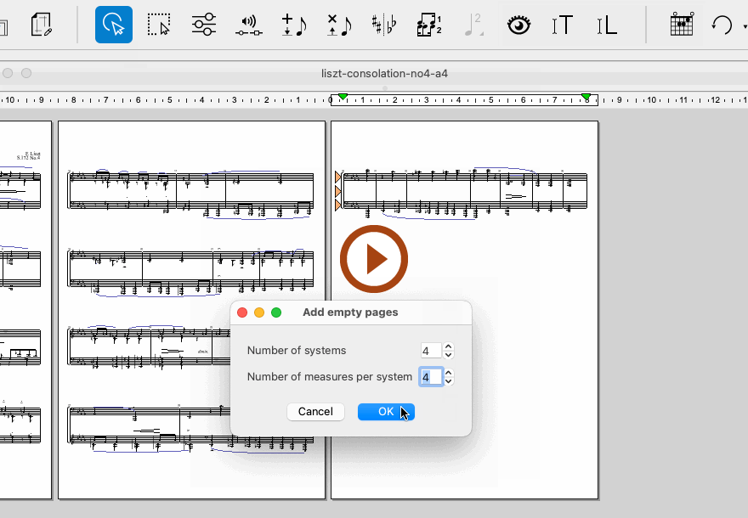Image resolution: width=748 pixels, height=518 pixels.
Task: Start playback with the large play button
Action: pyautogui.click(x=374, y=259)
